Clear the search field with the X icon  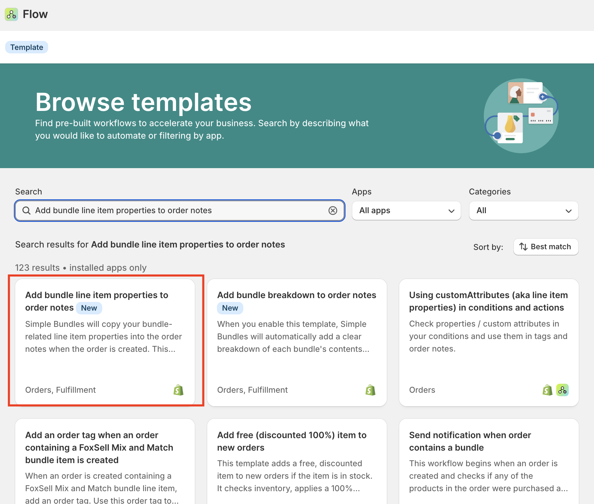point(333,210)
